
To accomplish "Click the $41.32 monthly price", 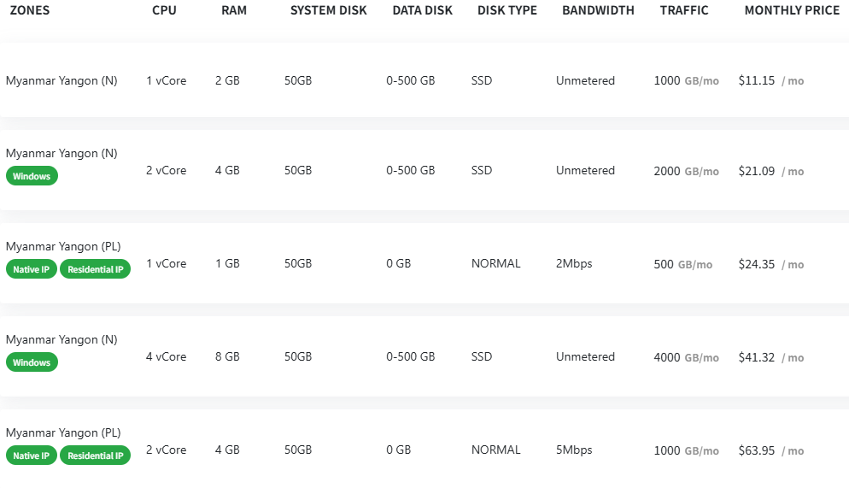I will (757, 357).
